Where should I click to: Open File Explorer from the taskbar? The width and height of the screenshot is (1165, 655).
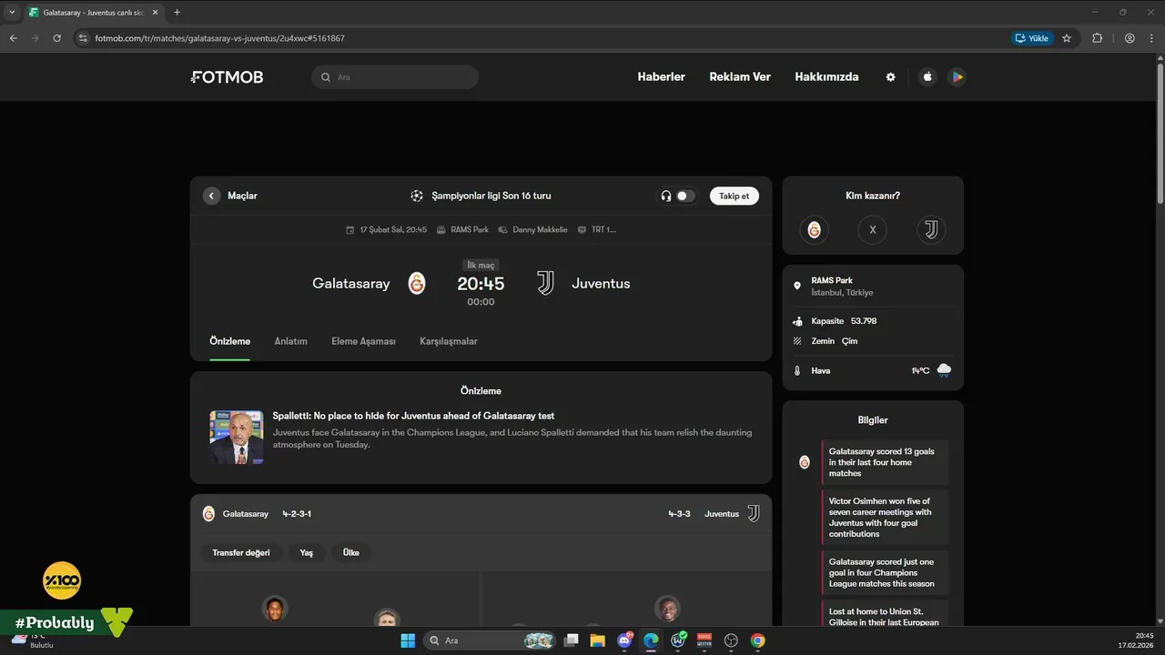(597, 640)
